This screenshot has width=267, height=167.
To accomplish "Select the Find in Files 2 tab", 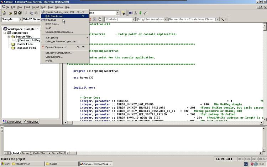I will [x=58, y=153].
